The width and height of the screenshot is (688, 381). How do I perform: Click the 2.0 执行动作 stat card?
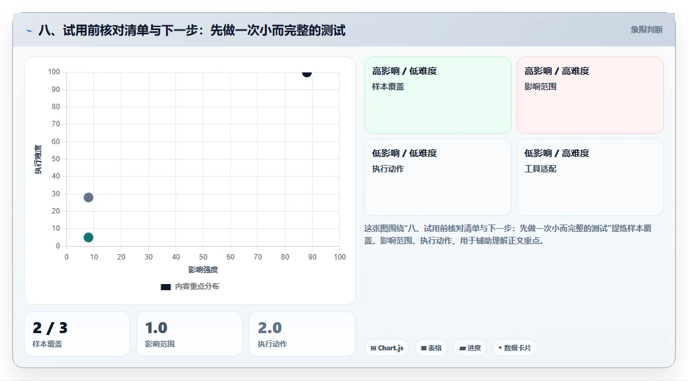tap(302, 334)
